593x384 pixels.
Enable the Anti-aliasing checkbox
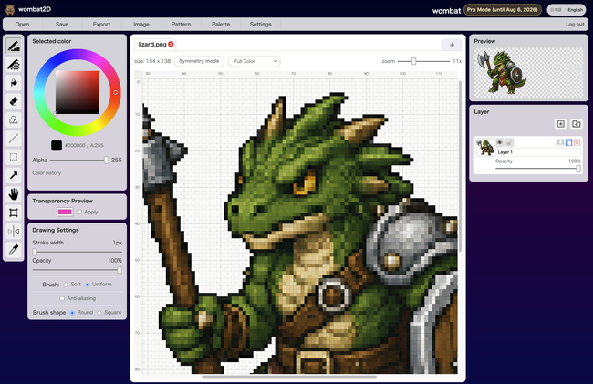[x=62, y=298]
